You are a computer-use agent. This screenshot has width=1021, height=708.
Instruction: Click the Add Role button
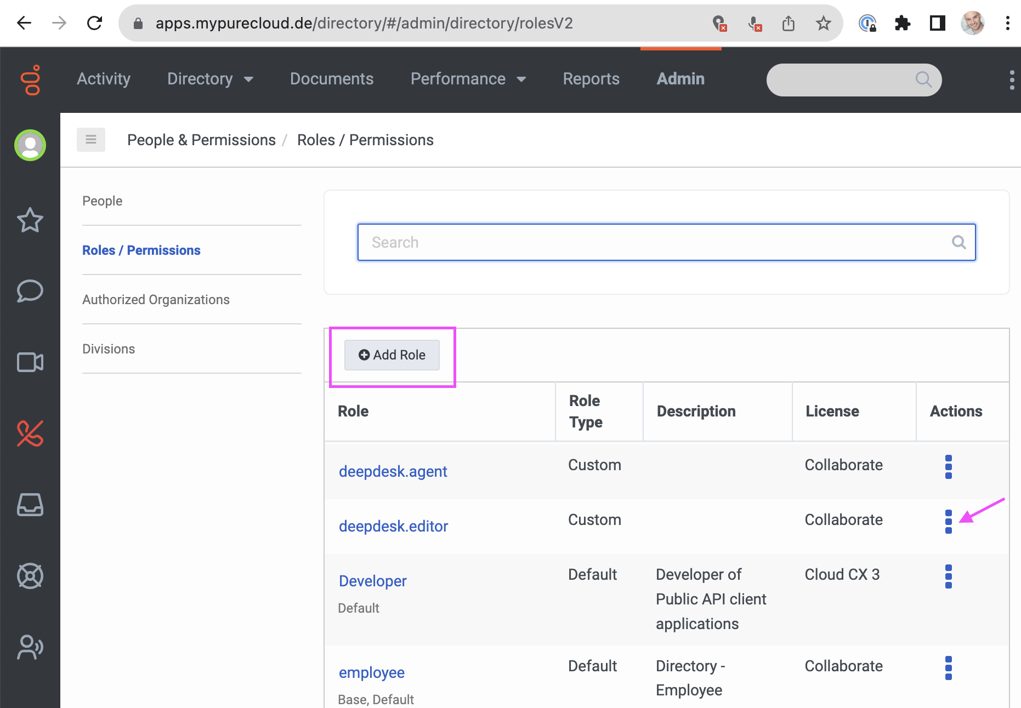click(x=391, y=355)
